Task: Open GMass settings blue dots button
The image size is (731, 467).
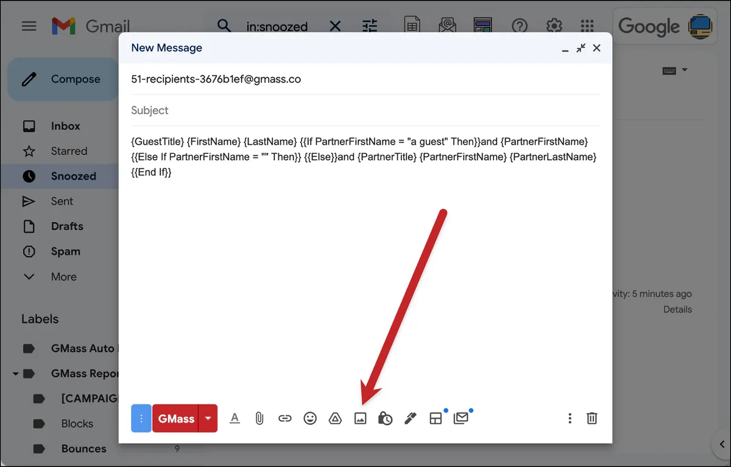Action: point(141,418)
